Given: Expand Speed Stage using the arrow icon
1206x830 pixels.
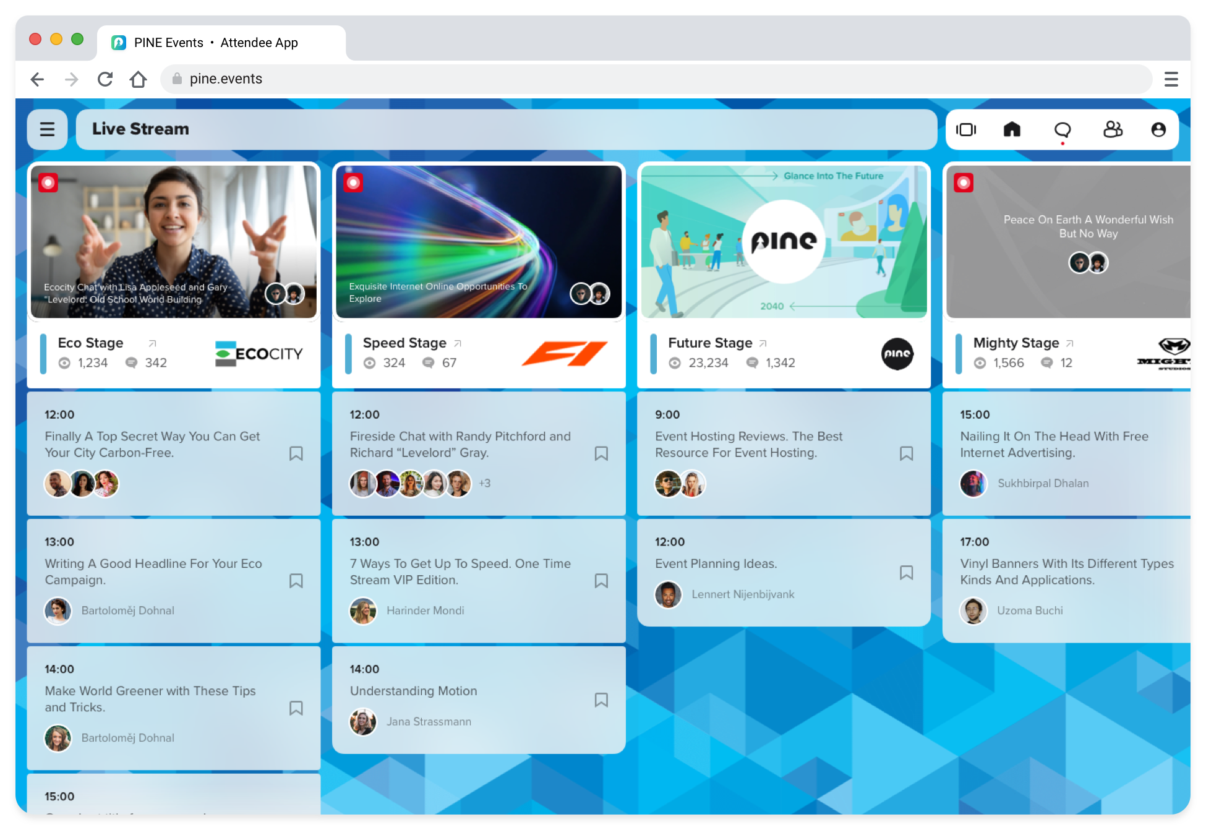Looking at the screenshot, I should point(458,343).
